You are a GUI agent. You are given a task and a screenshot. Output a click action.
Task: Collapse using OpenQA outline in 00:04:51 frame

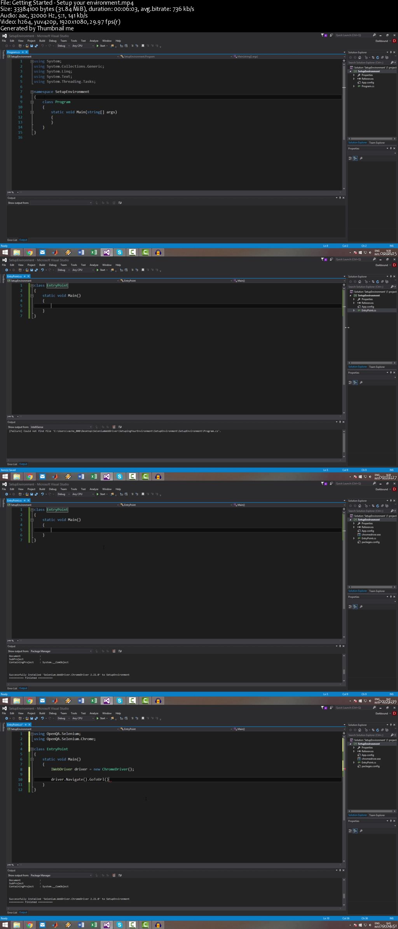click(32, 734)
